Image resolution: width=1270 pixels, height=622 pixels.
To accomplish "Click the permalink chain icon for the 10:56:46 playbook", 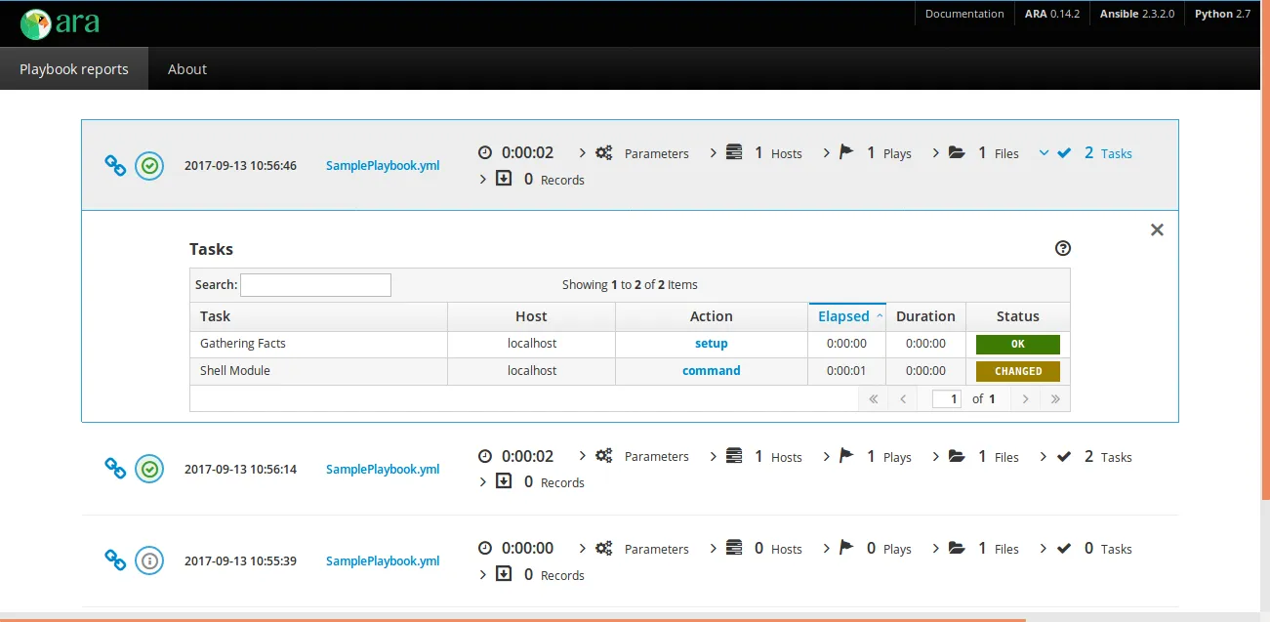I will pyautogui.click(x=115, y=166).
